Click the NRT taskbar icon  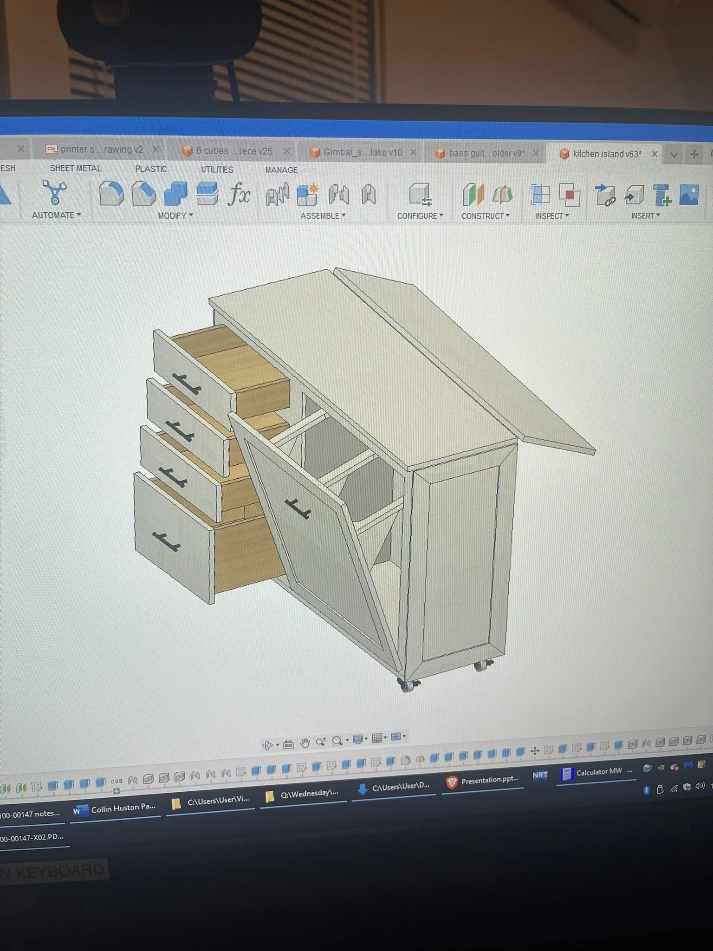click(x=540, y=775)
